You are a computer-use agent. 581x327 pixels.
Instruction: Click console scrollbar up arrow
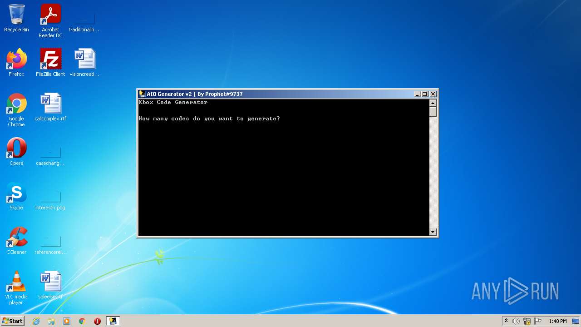click(433, 103)
